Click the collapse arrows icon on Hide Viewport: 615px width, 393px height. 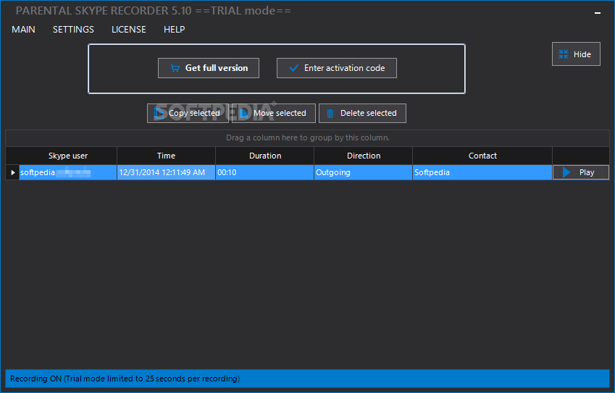[564, 54]
